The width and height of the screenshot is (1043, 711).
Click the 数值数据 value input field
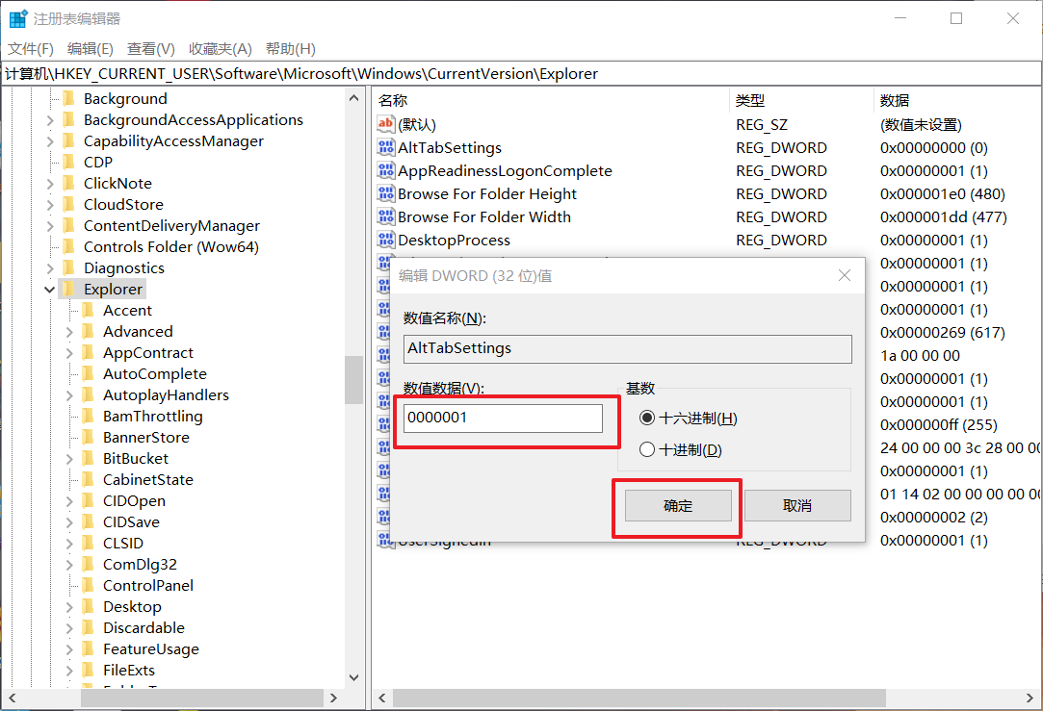503,419
